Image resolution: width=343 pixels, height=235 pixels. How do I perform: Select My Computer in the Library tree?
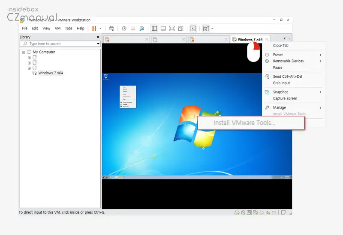(44, 52)
